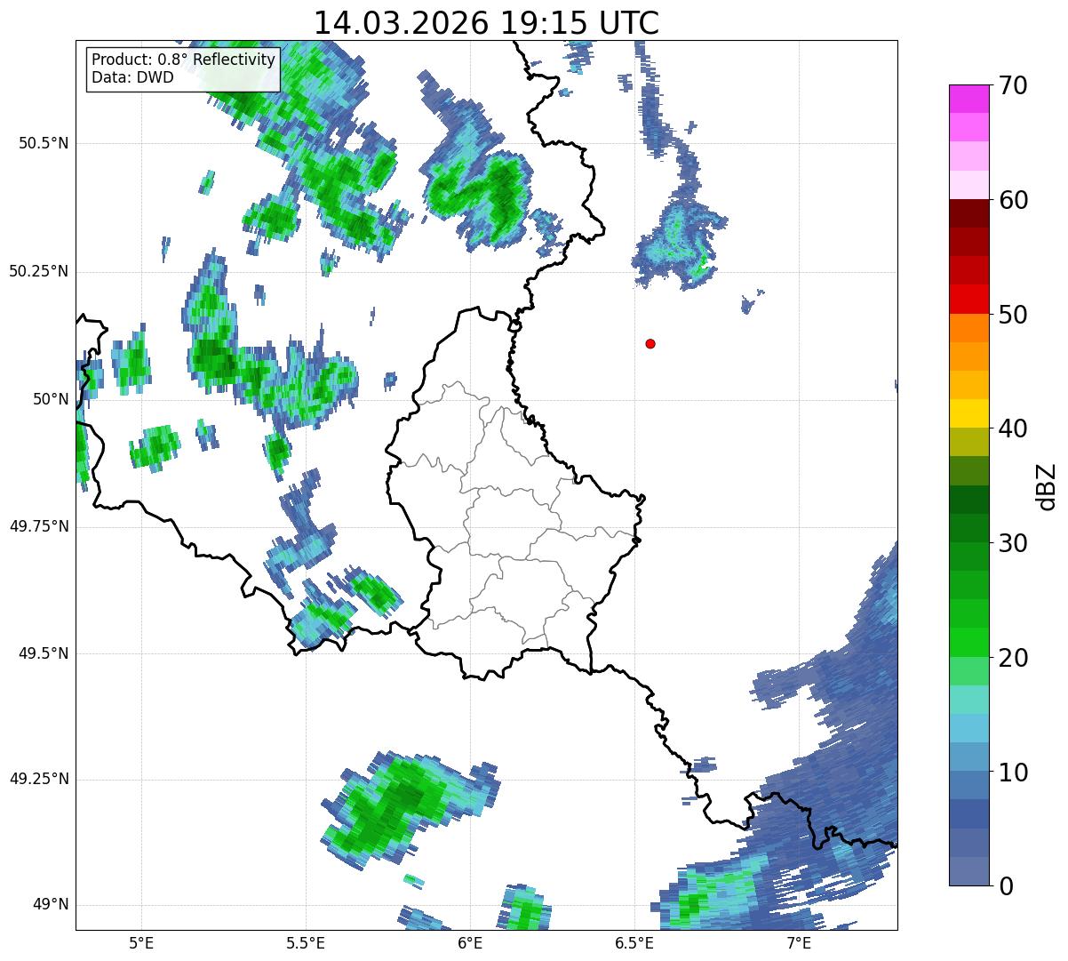Click the longitude label 5.5°E
The image size is (1068, 961).
(x=306, y=942)
